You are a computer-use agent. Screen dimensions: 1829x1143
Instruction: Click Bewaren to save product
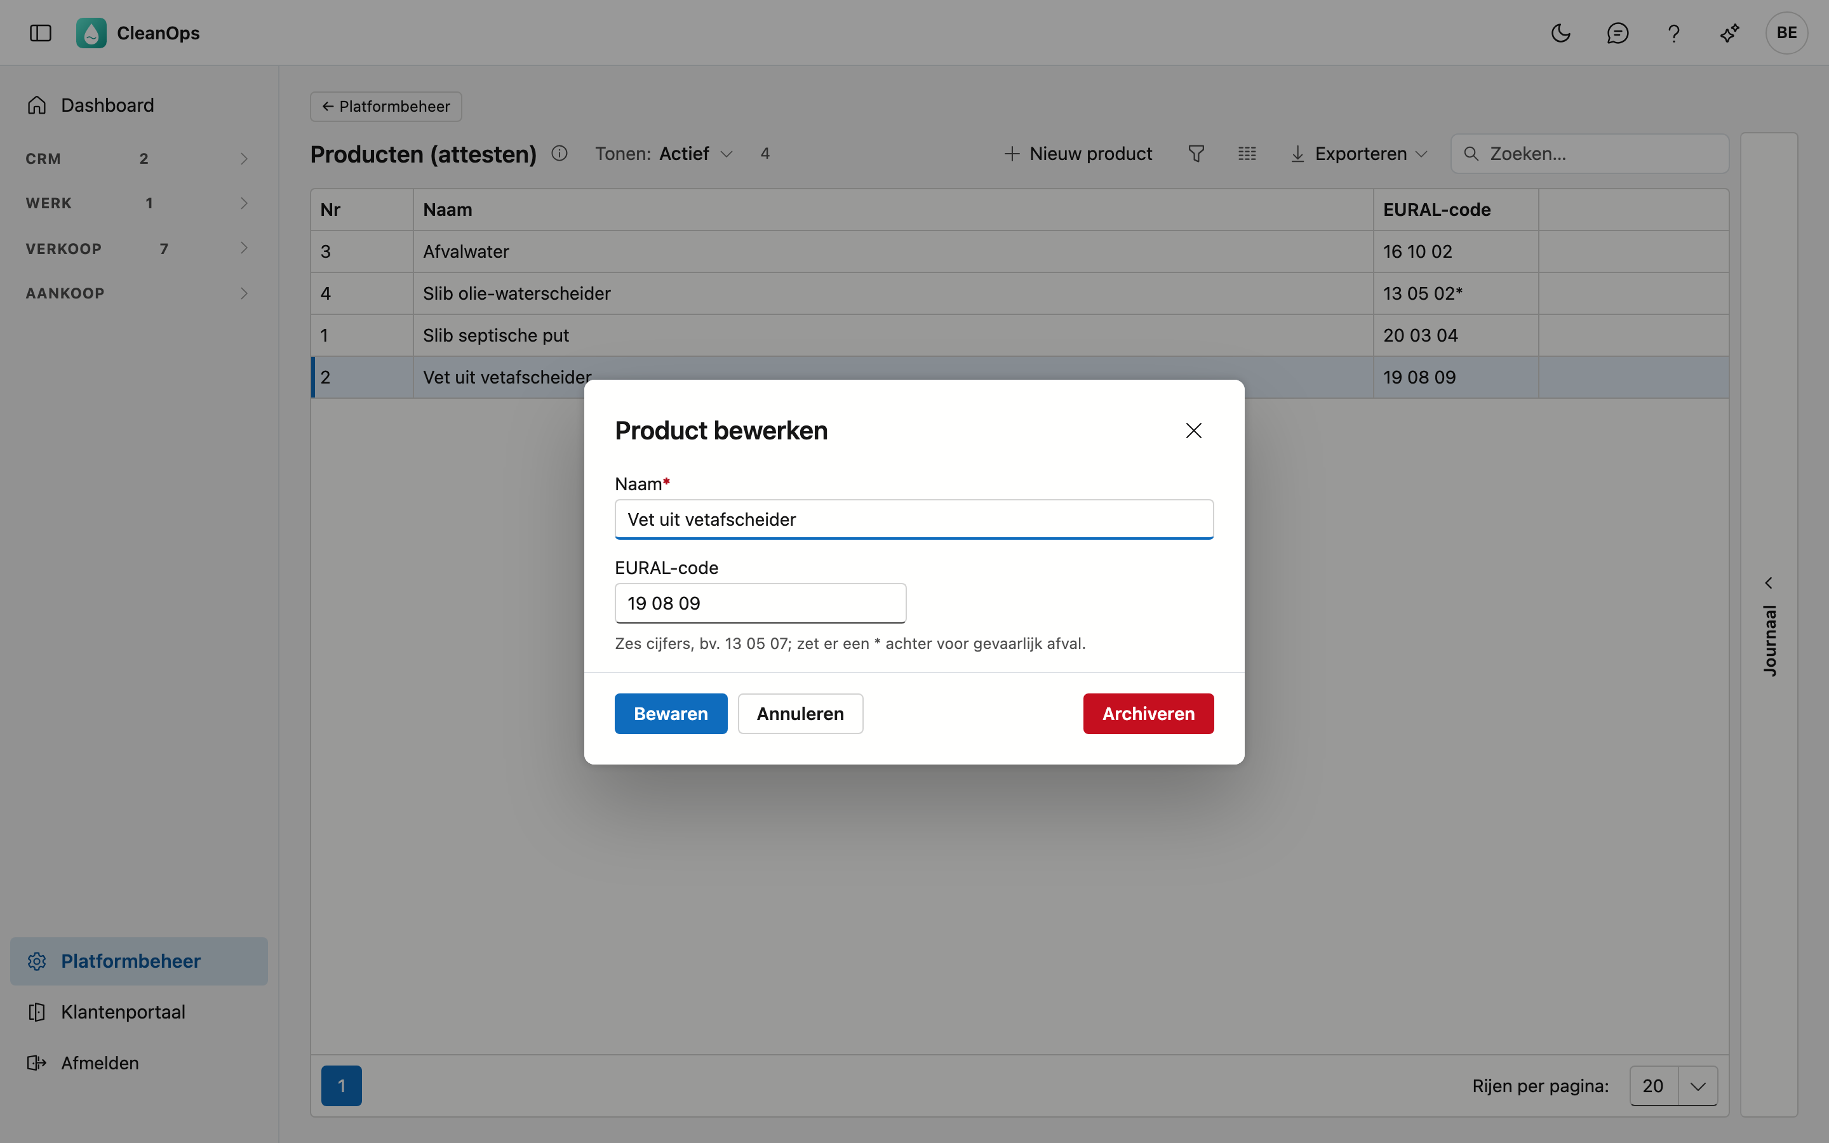[671, 713]
